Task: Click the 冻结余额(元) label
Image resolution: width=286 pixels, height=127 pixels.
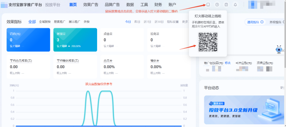Action: [265, 63]
